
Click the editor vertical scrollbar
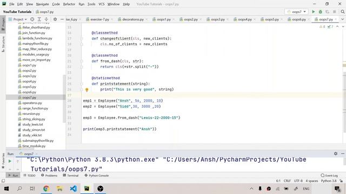coord(344,102)
